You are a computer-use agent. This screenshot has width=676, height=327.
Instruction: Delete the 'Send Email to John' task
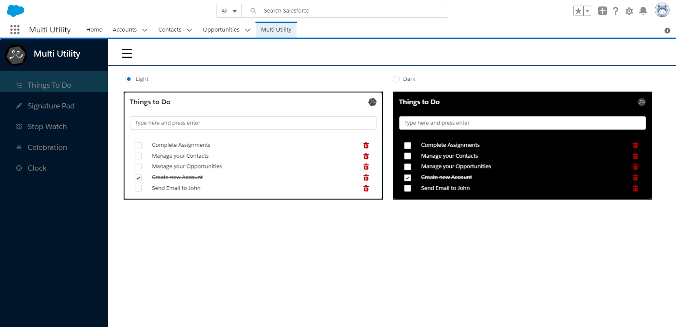click(366, 188)
